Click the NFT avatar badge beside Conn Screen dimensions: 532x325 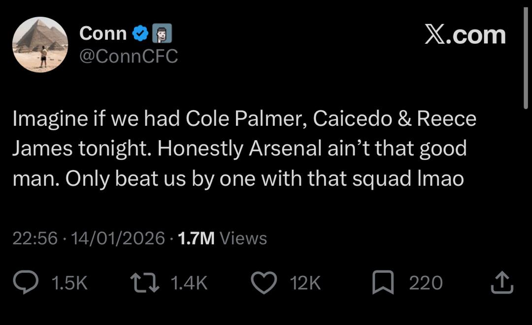point(163,33)
